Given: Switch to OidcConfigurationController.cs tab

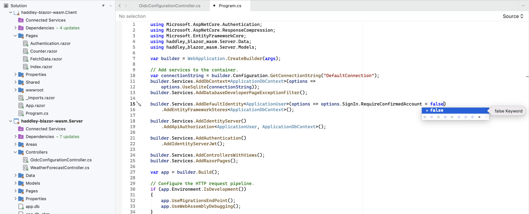Looking at the screenshot, I should pyautogui.click(x=169, y=6).
